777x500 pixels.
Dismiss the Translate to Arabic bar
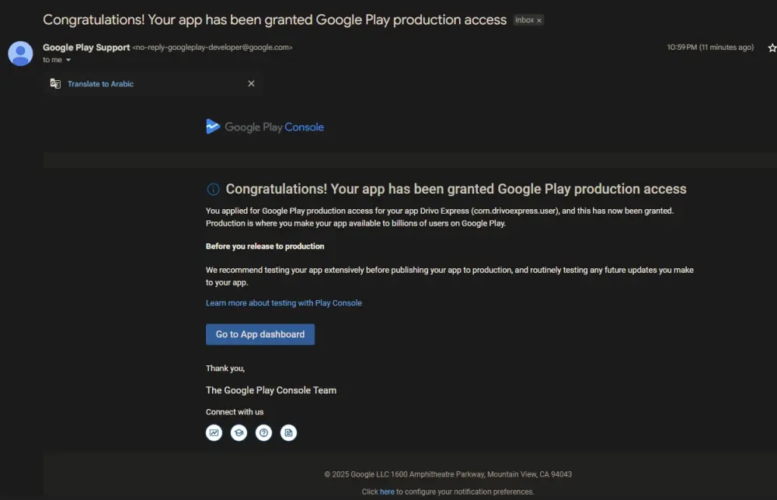[251, 84]
